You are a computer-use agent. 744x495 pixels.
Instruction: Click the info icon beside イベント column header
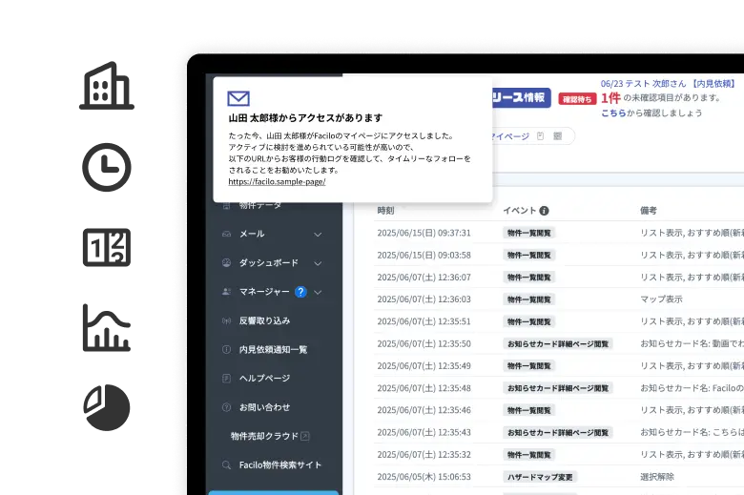coord(544,211)
